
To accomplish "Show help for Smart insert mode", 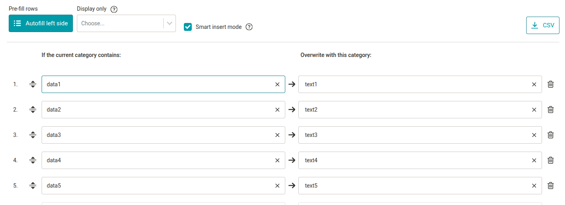I will click(249, 27).
